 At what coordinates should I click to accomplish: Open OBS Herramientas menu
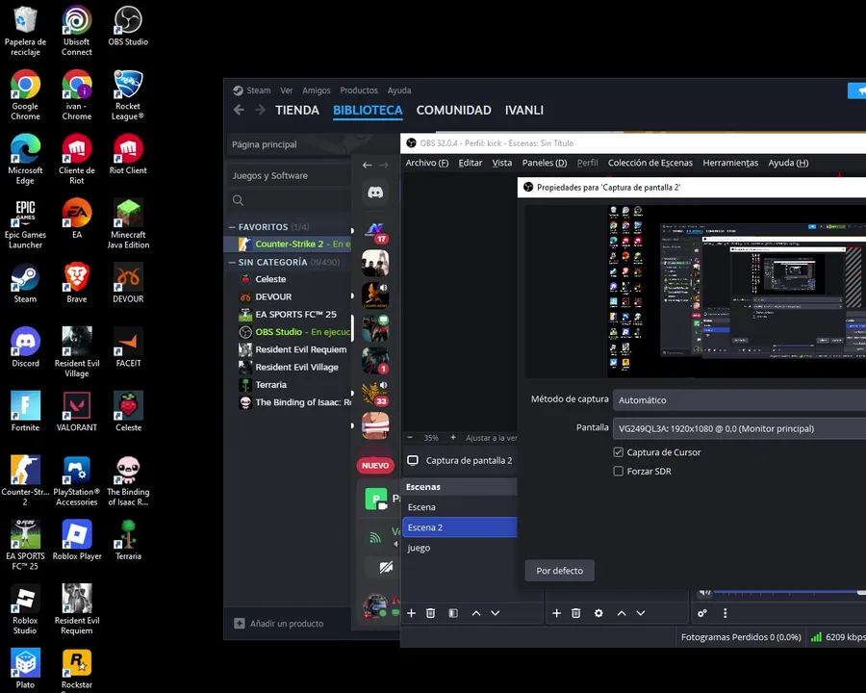click(x=730, y=163)
